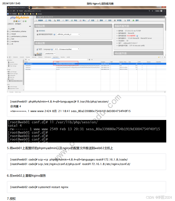Select the pmaUser-1 cookie row
This screenshot has width=175, height=201.
[95, 68]
